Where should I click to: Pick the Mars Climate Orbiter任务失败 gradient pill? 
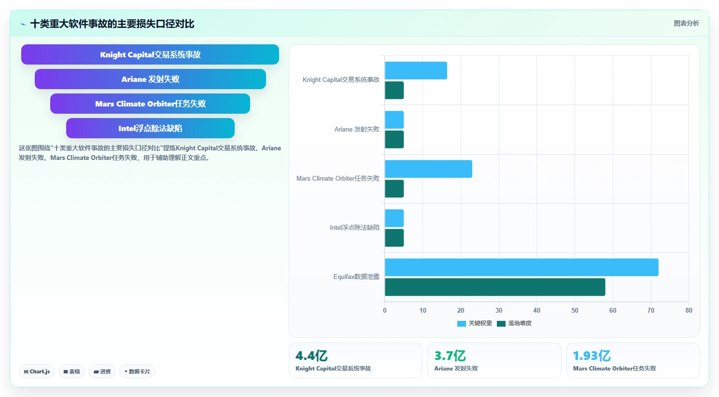(150, 104)
